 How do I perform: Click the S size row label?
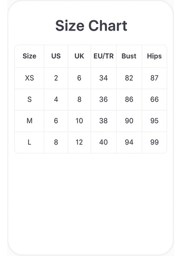pos(29,99)
